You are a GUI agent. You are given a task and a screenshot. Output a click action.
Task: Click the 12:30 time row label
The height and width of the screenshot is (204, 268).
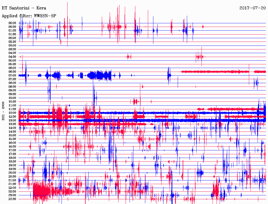12,117
